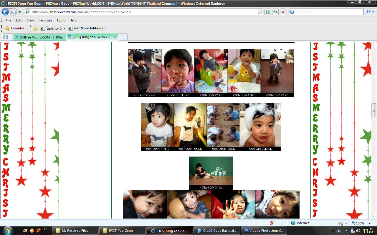Go forward to the next page
377x235 pixels.
(13, 12)
